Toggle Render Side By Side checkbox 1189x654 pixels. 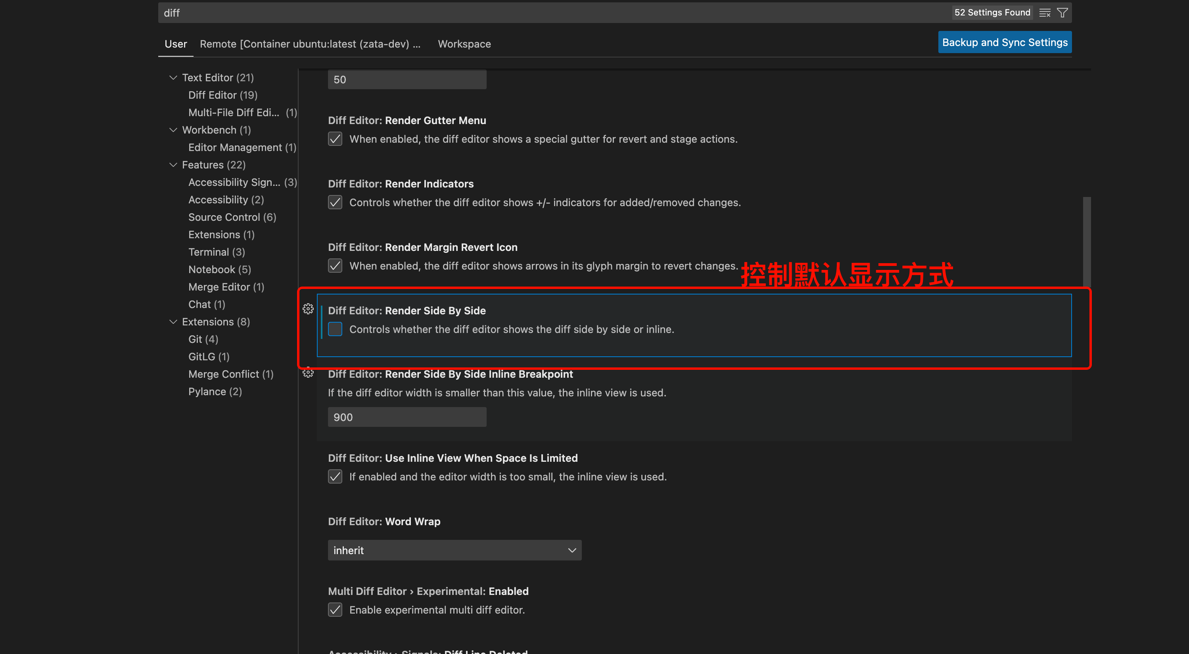click(x=335, y=329)
